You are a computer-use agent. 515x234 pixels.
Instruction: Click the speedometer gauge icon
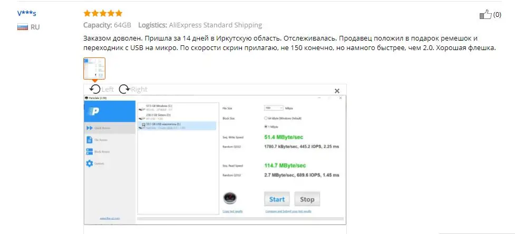(x=230, y=198)
